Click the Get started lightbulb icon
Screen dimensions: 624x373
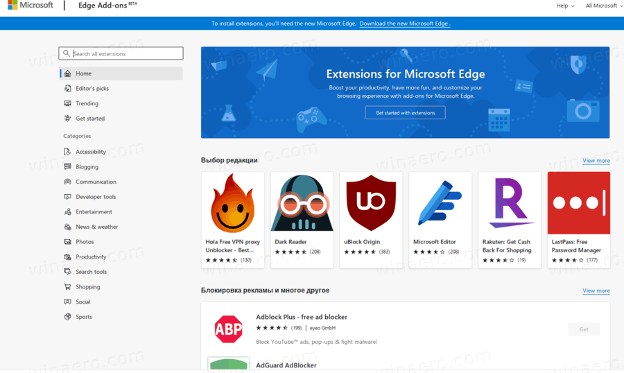click(68, 119)
